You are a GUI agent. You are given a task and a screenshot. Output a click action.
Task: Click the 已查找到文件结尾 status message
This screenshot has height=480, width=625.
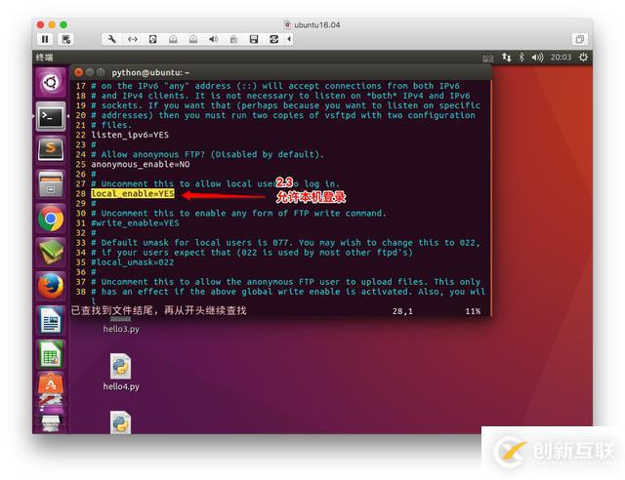[158, 310]
